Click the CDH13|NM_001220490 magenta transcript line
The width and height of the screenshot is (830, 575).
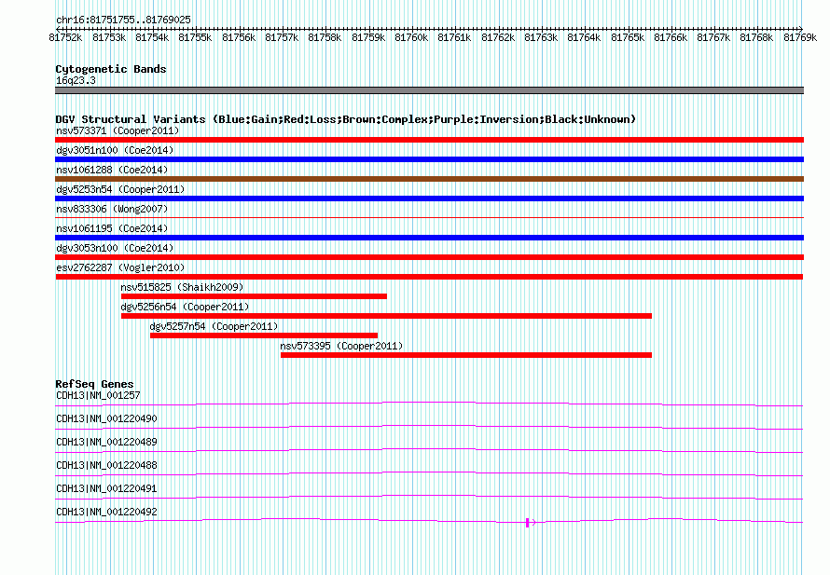coord(429,427)
